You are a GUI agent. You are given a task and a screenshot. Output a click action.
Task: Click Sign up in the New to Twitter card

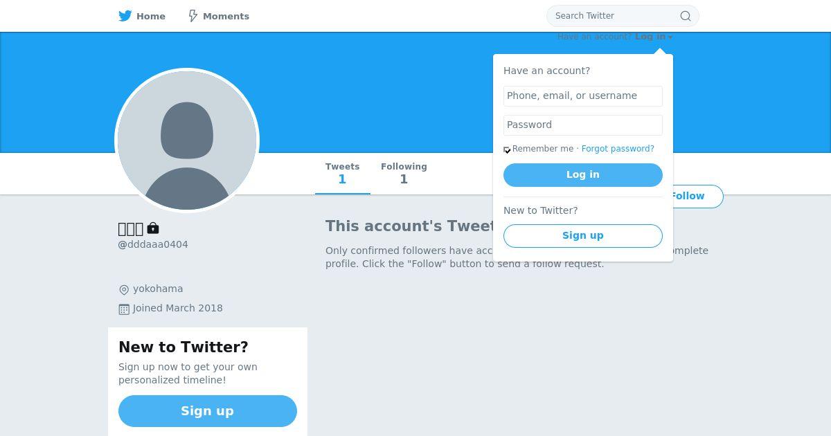208,411
